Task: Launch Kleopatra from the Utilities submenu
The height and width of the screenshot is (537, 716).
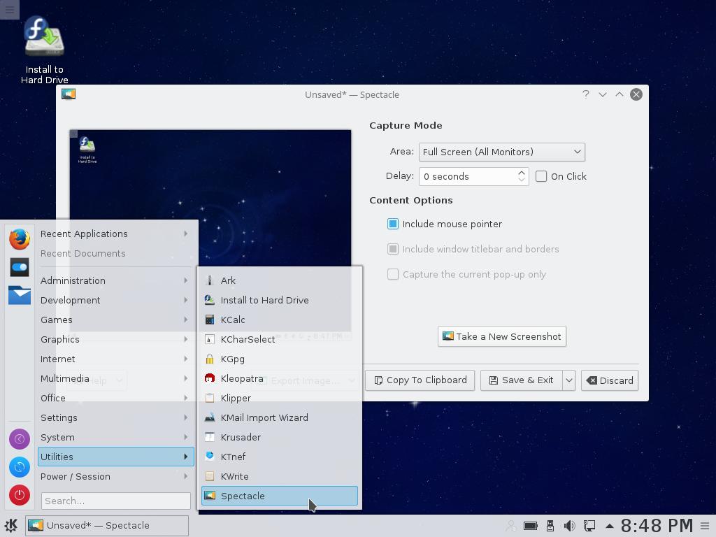Action: [280, 378]
